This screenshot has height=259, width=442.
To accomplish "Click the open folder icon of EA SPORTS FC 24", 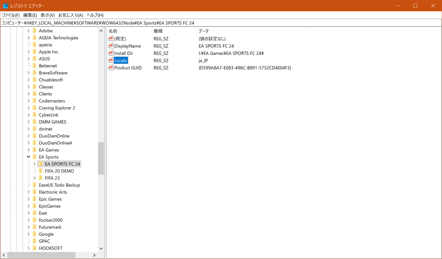I will (x=41, y=164).
